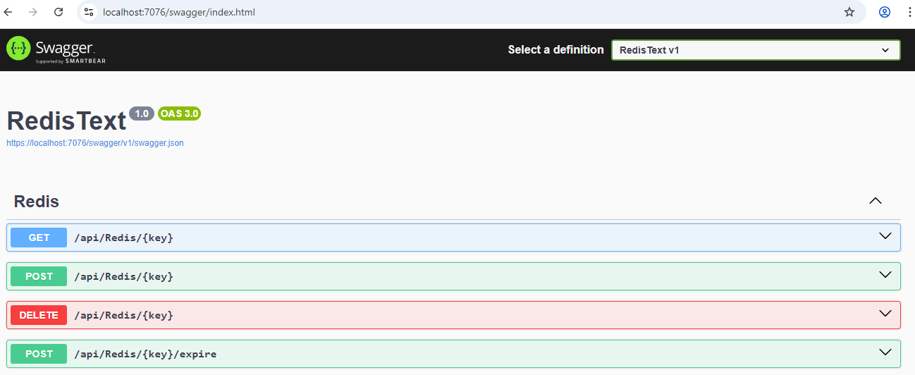The height and width of the screenshot is (375, 915).
Task: Go back with the browser back arrow
Action: tap(9, 12)
